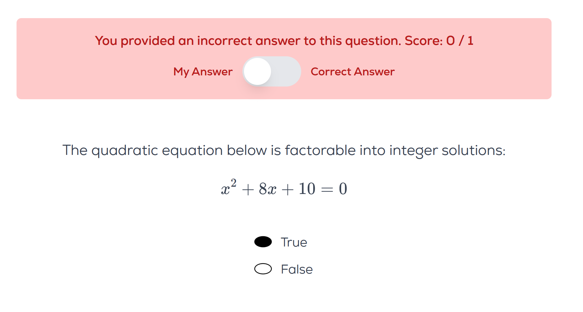Click the 8x term in the equation
Screen dimensions: 583x312
pos(268,189)
